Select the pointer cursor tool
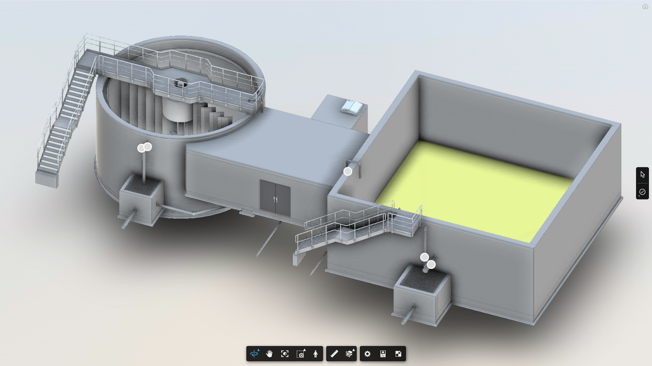Image resolution: width=652 pixels, height=366 pixels. tap(642, 175)
